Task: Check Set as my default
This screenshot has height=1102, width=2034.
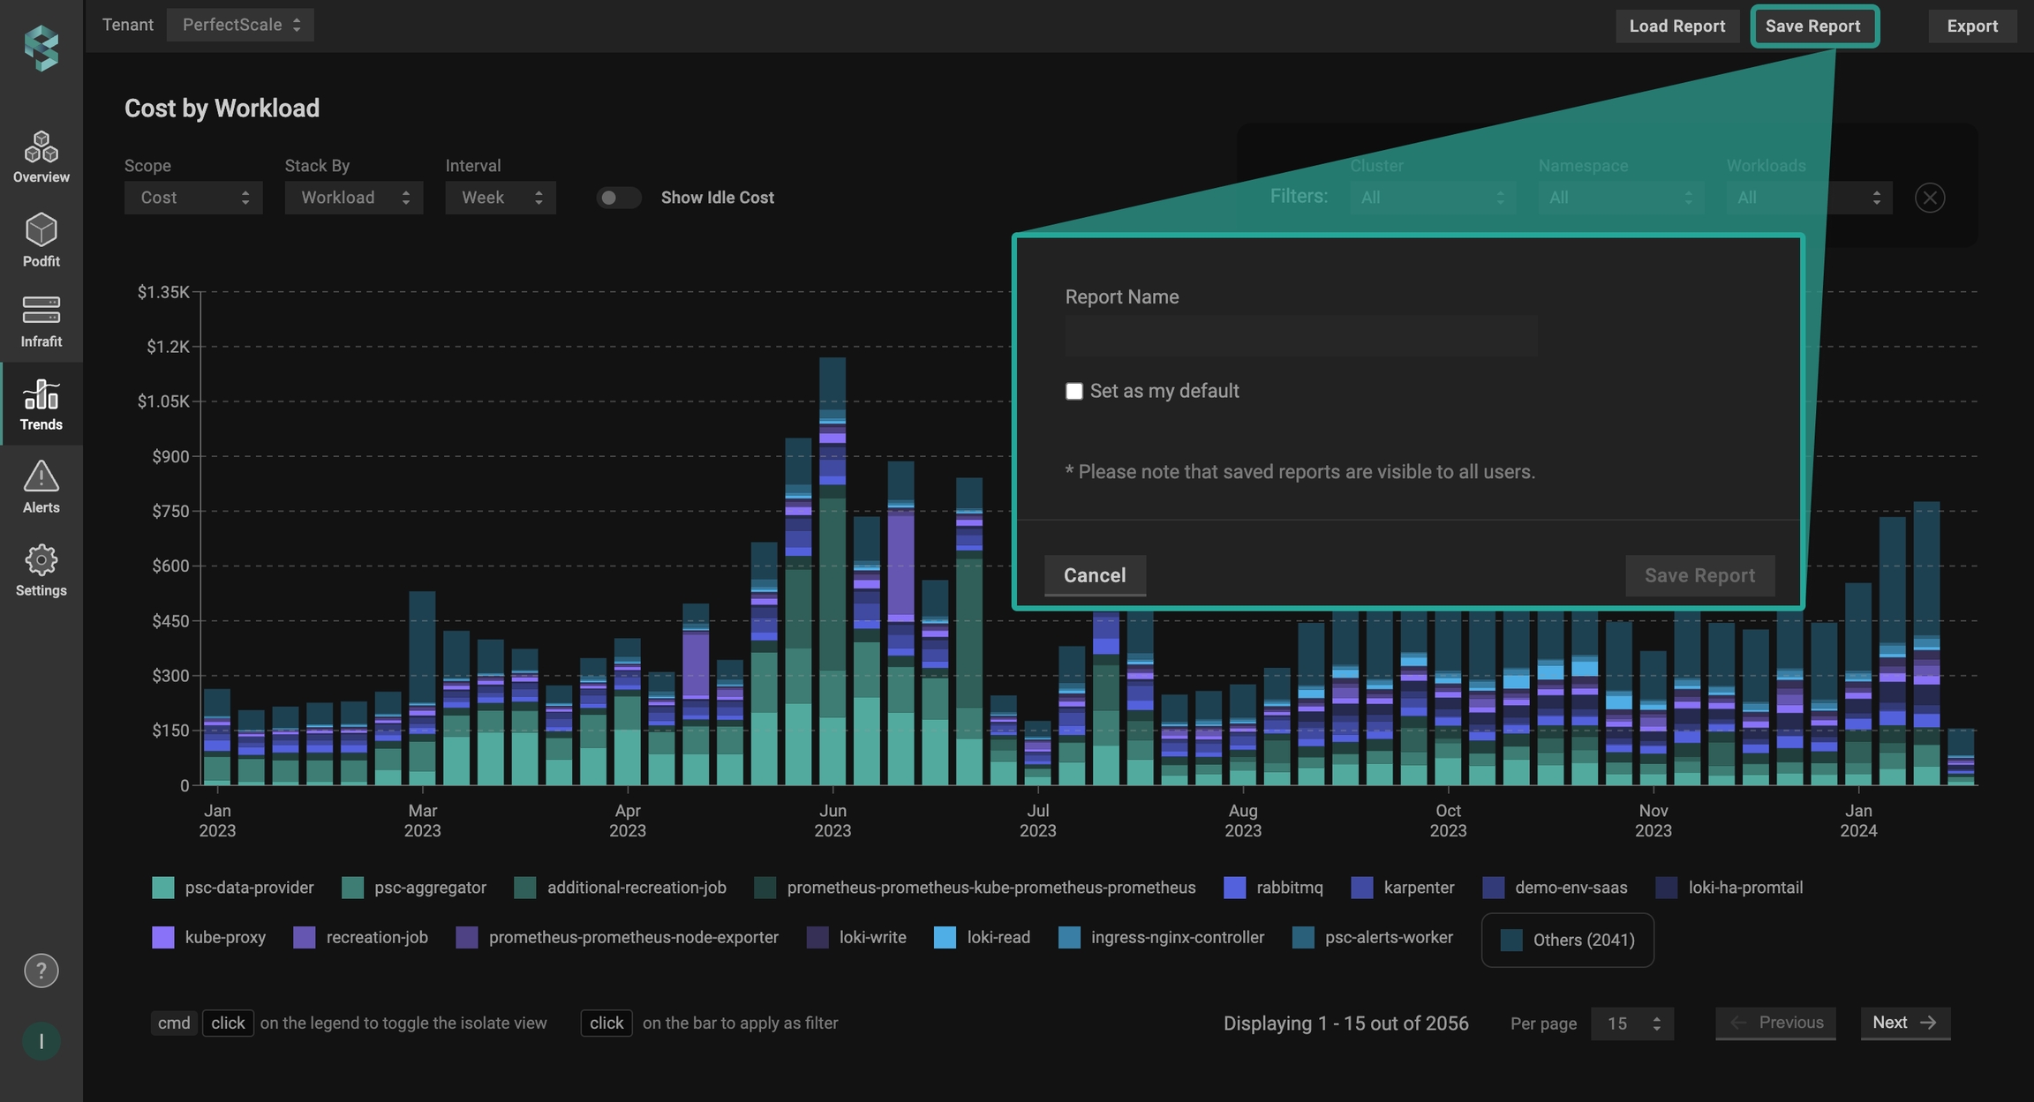Action: click(1073, 391)
